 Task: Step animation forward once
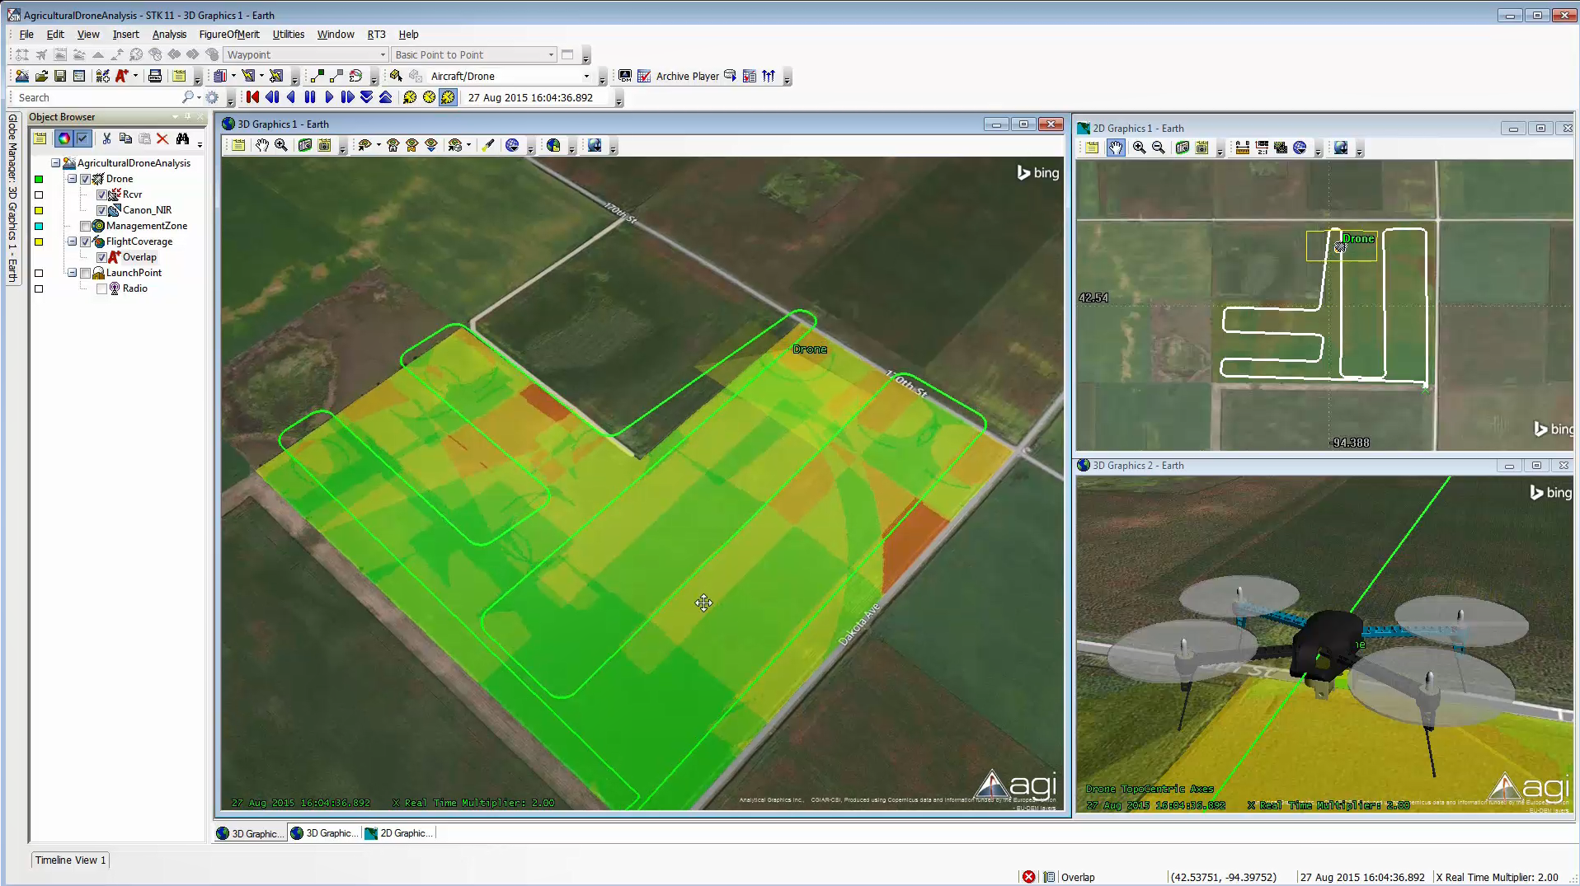(x=347, y=97)
